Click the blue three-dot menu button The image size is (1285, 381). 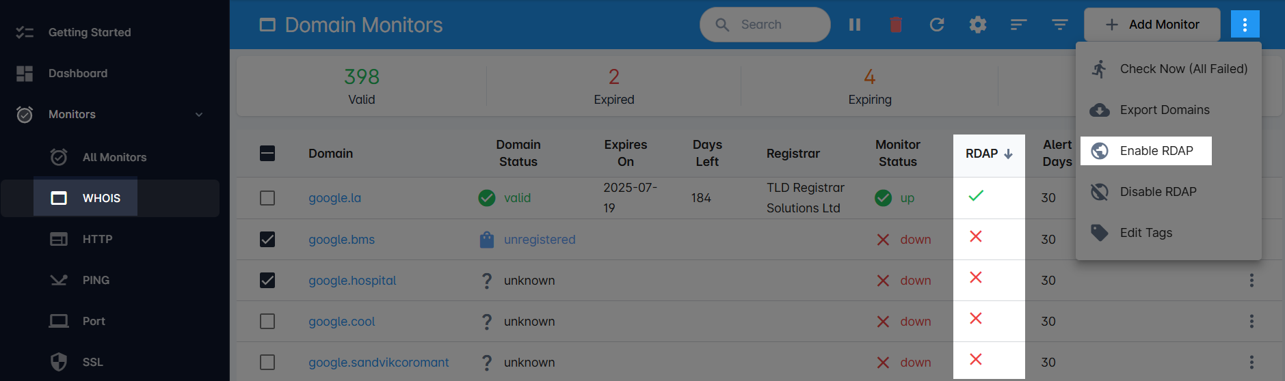1245,25
